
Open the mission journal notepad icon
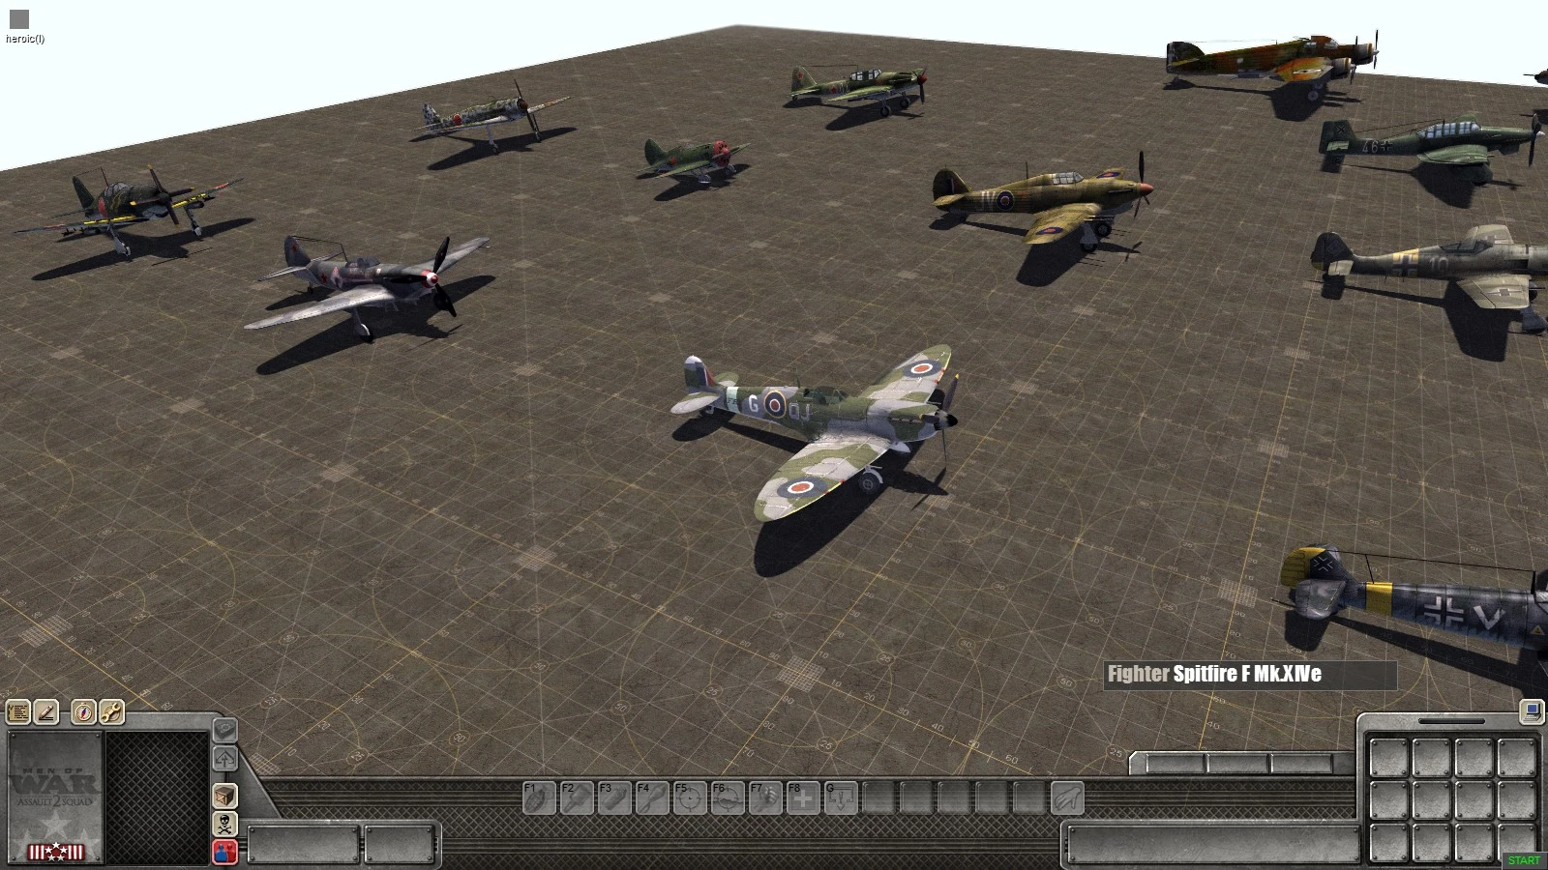(x=17, y=713)
